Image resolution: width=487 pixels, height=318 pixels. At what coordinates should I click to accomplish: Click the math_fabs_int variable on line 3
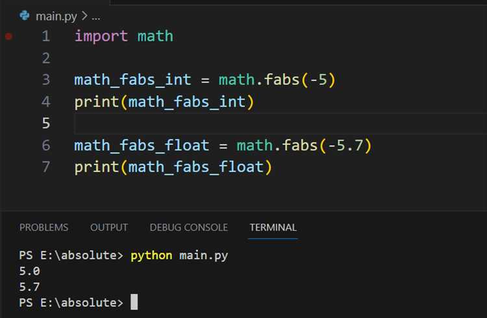(132, 80)
